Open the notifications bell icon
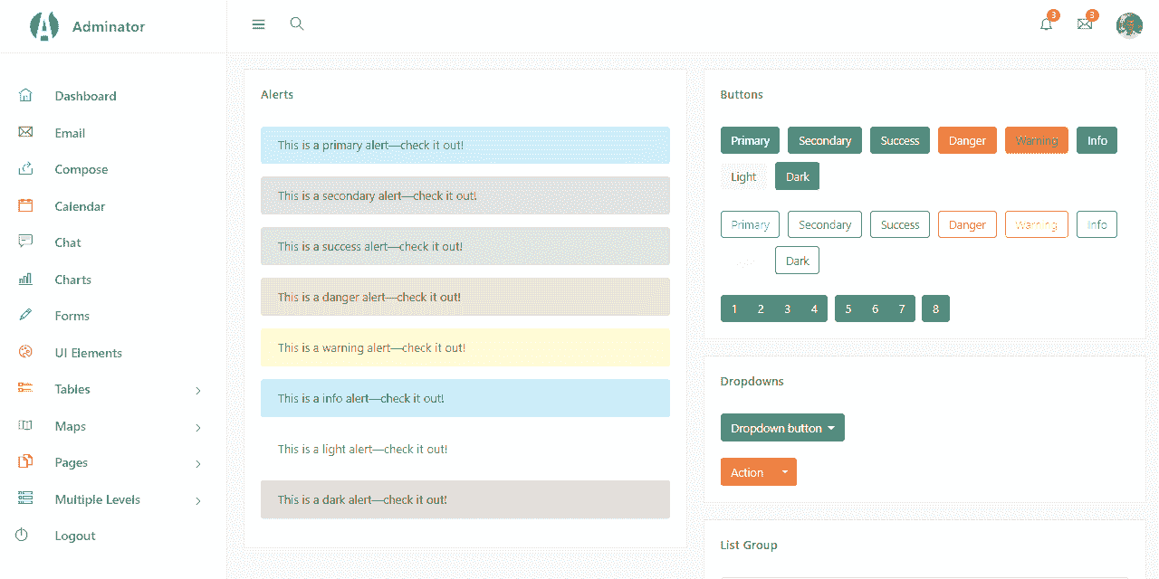This screenshot has height=579, width=1159. (1047, 24)
